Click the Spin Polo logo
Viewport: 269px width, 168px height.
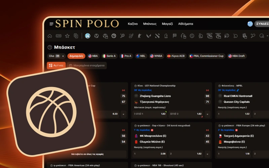pyautogui.click(x=87, y=24)
